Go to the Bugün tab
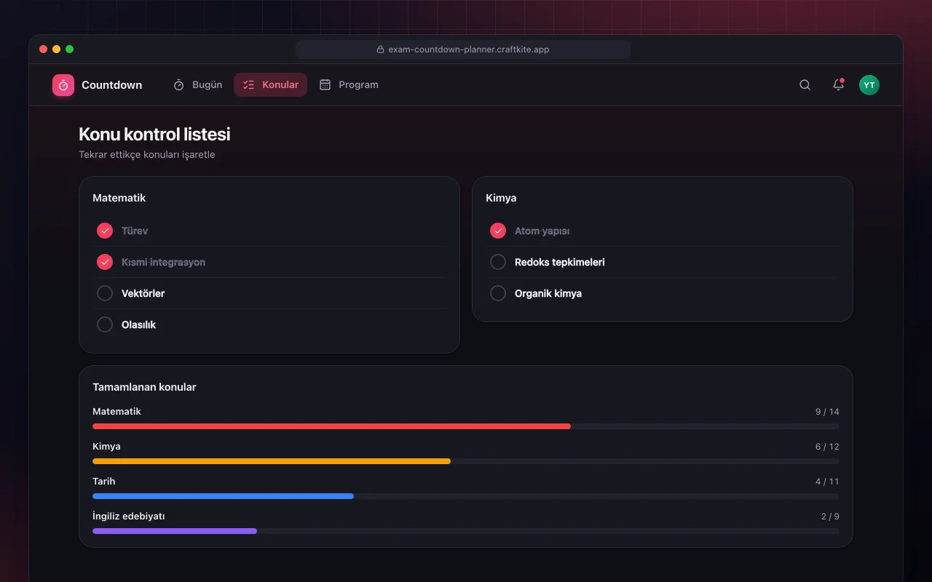 [x=198, y=85]
